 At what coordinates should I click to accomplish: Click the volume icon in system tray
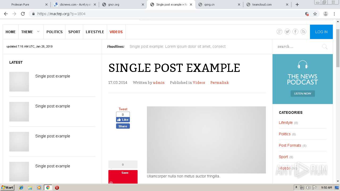pyautogui.click(x=308, y=188)
